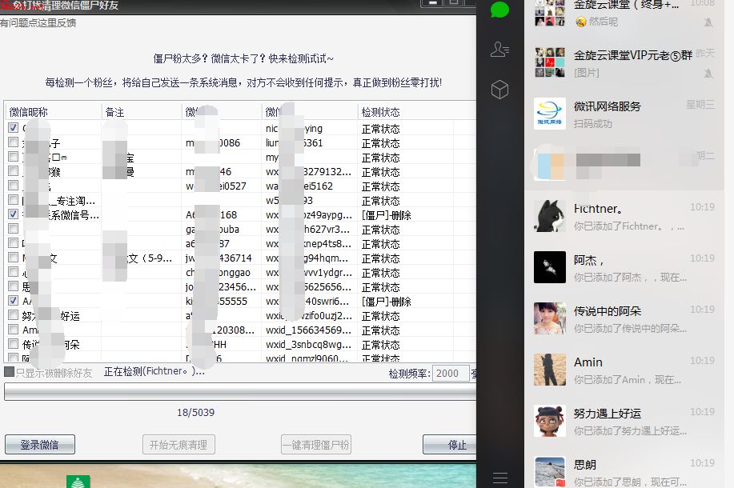Check the checkbox in the 朵 row with wxid_3snbcq8wg
The width and height of the screenshot is (734, 488).
[13, 344]
